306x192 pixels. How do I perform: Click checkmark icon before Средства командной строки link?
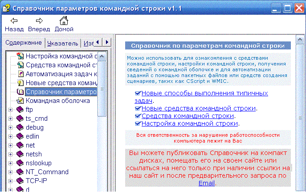pos(138,116)
